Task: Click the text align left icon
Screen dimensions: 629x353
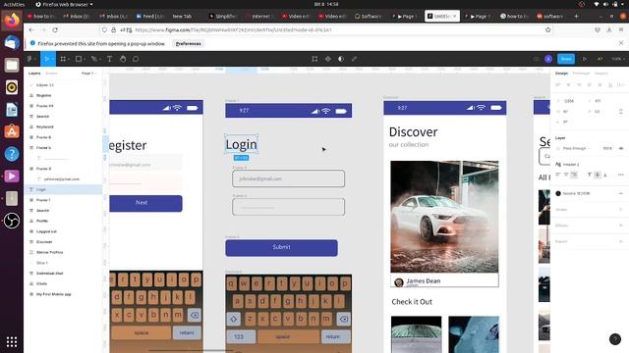Action: [558, 175]
